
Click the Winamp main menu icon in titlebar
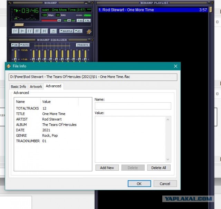[10, 2]
